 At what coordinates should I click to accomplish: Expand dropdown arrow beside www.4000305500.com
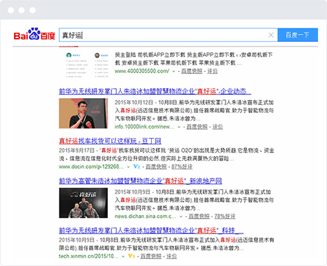tap(174, 71)
